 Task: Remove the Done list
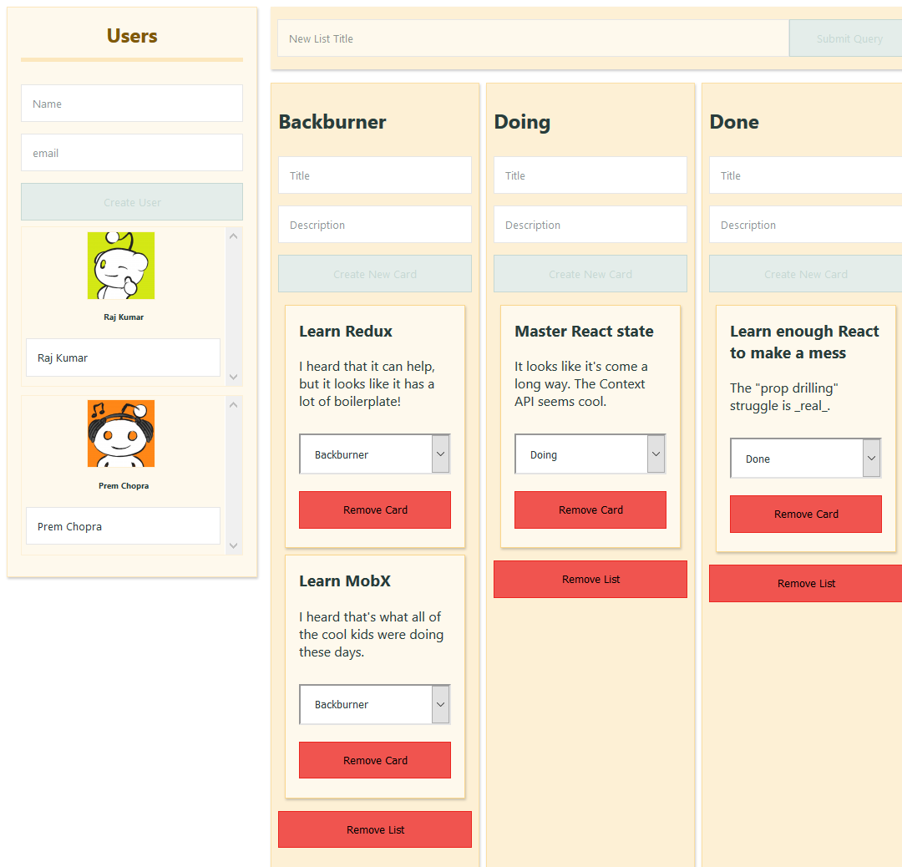(805, 583)
